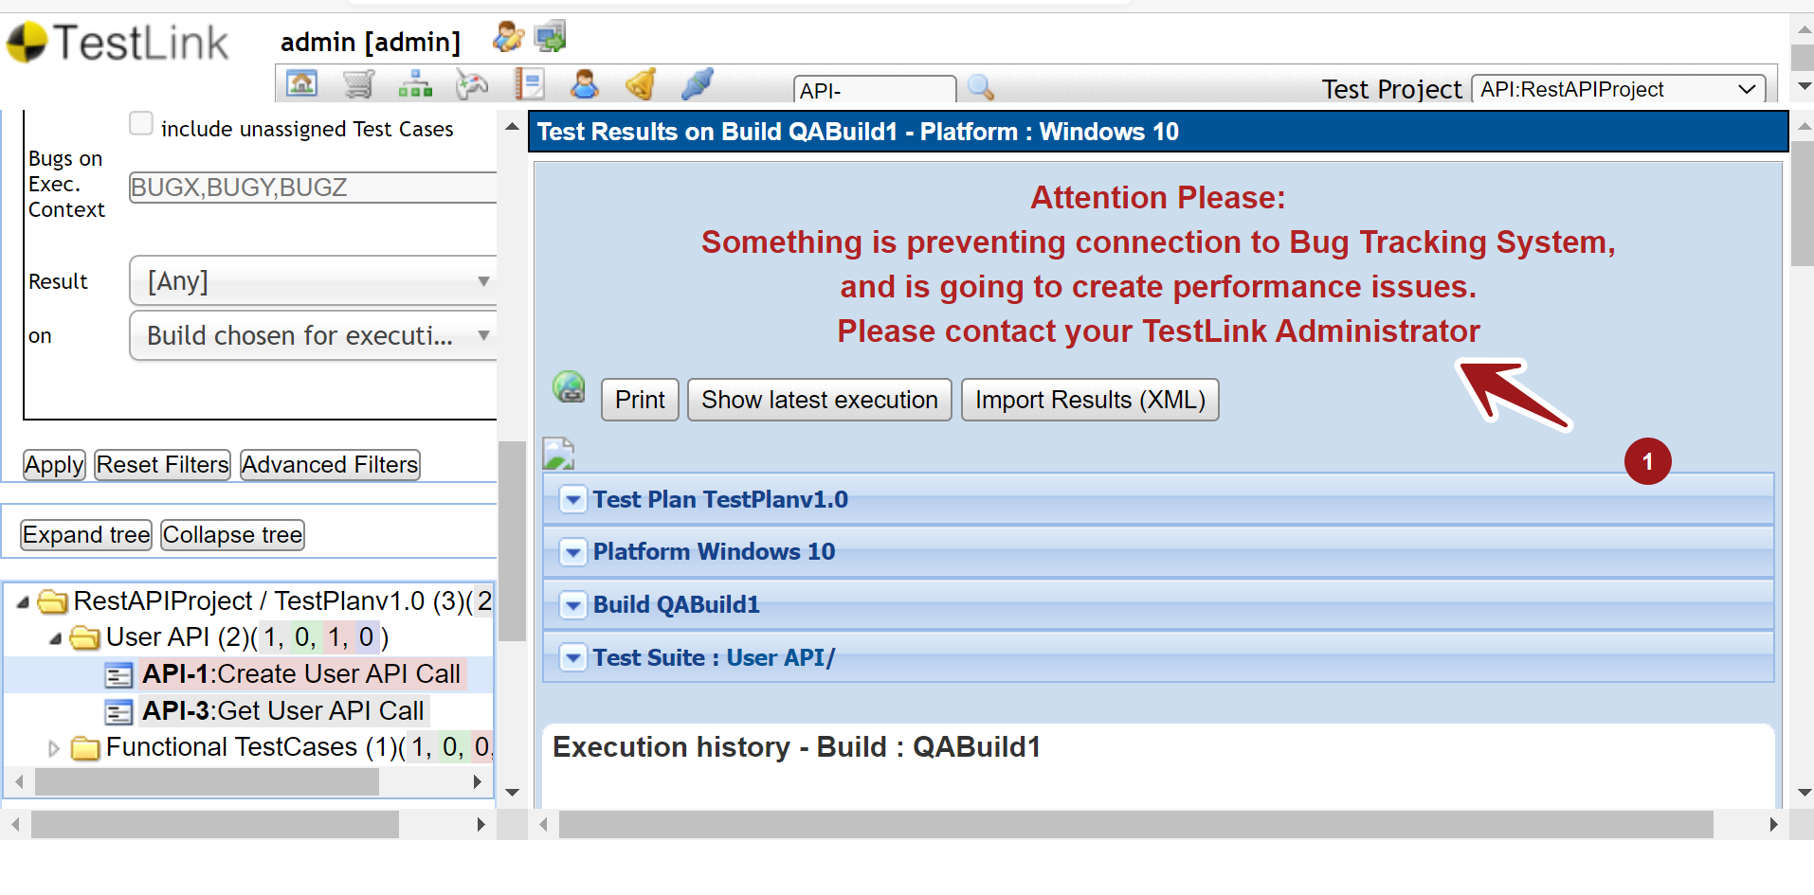Enable include unassigned Test Cases checkbox
Image resolution: width=1814 pixels, height=895 pixels.
pos(141,124)
